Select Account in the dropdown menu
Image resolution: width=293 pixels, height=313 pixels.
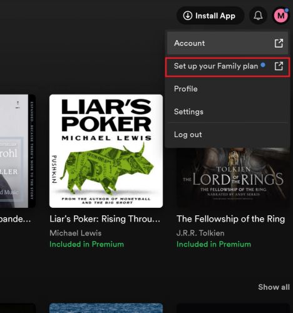pos(227,43)
